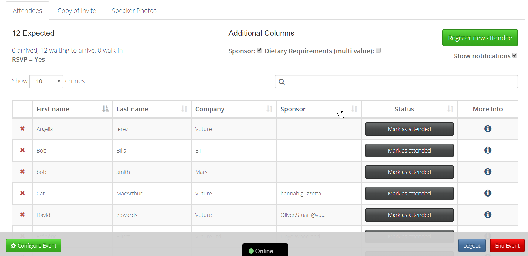
Task: Click Register new attendee button
Action: point(480,38)
